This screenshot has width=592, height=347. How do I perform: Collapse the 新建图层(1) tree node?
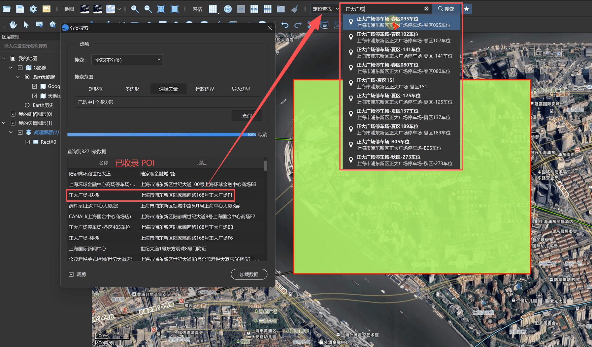pyautogui.click(x=11, y=132)
